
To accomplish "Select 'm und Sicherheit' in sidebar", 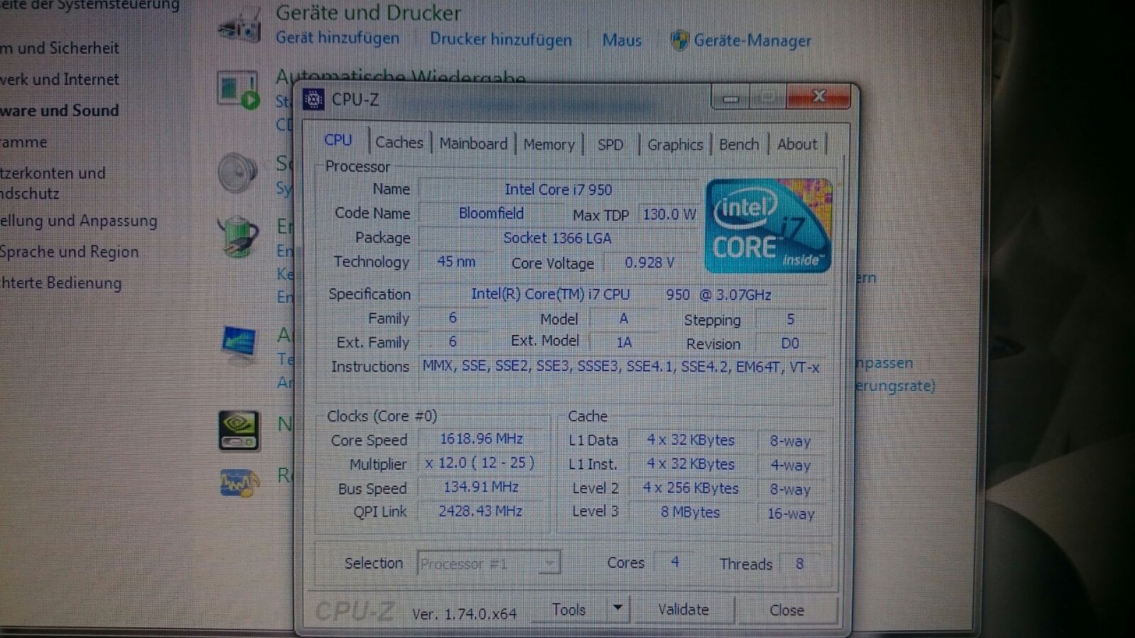I will (x=60, y=48).
